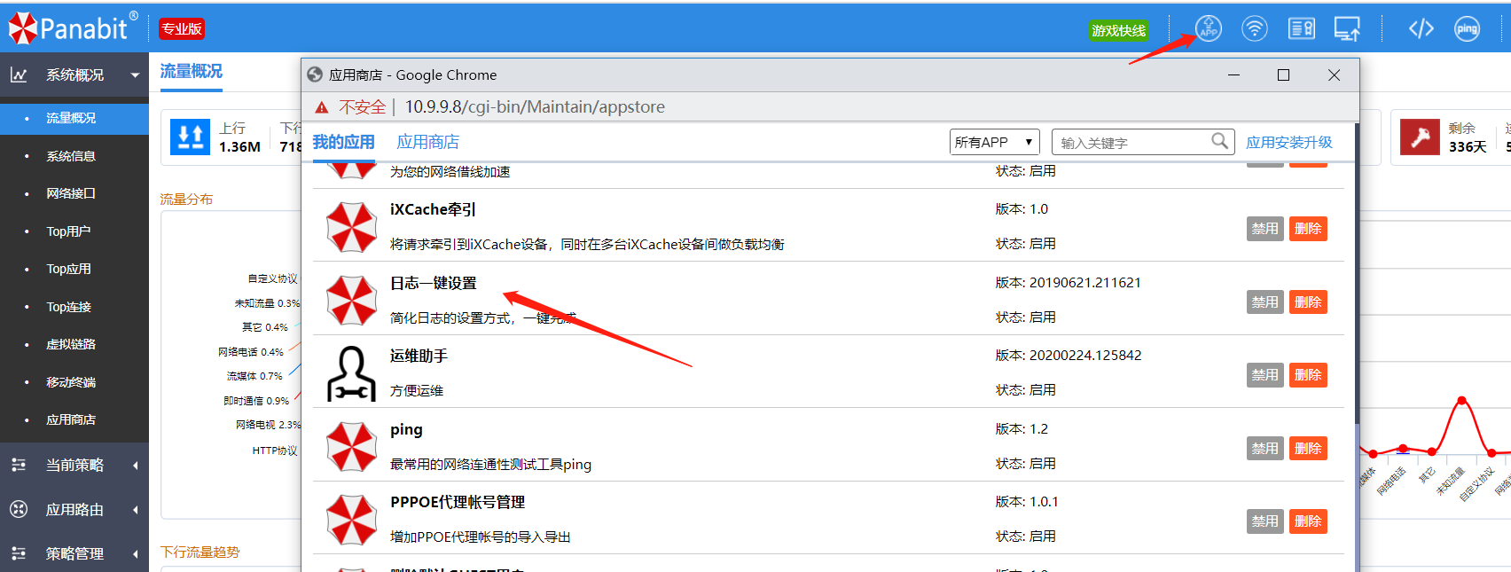Screen dimensions: 1511x572
Task: Disable the 日志一键设置 app
Action: [1265, 302]
